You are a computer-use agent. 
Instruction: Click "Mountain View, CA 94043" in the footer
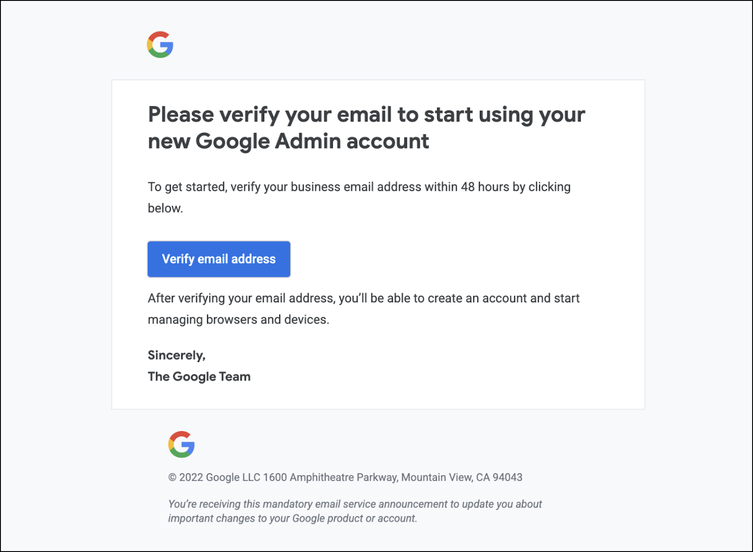click(461, 477)
